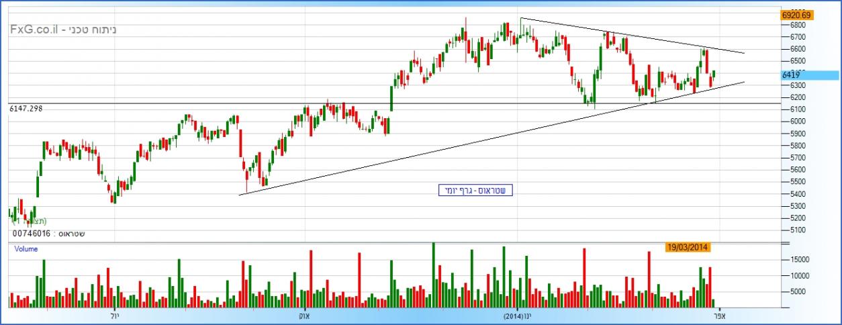Click the 5100 price axis tick
This screenshot has height=325, width=842.
tap(798, 230)
